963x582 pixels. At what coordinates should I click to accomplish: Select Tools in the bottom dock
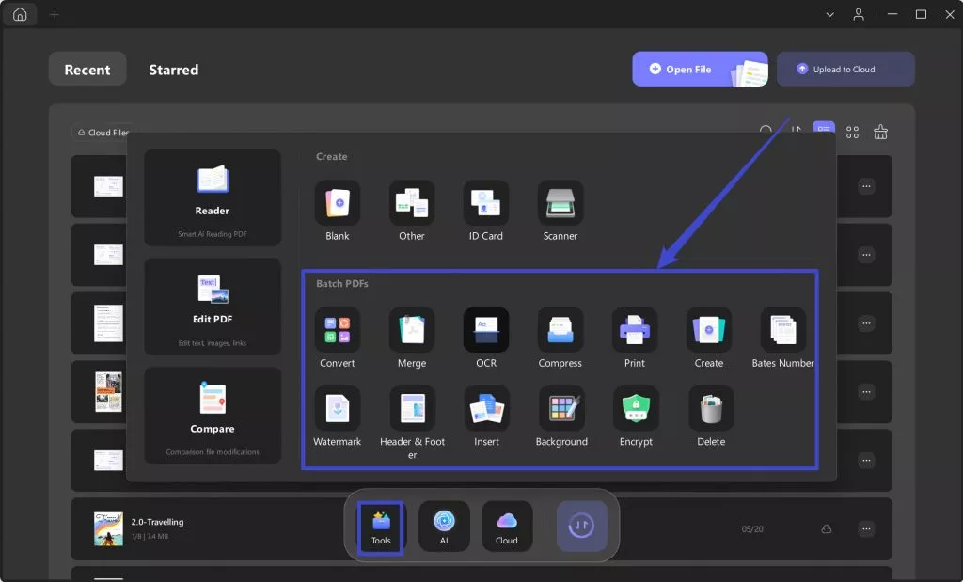pyautogui.click(x=381, y=528)
